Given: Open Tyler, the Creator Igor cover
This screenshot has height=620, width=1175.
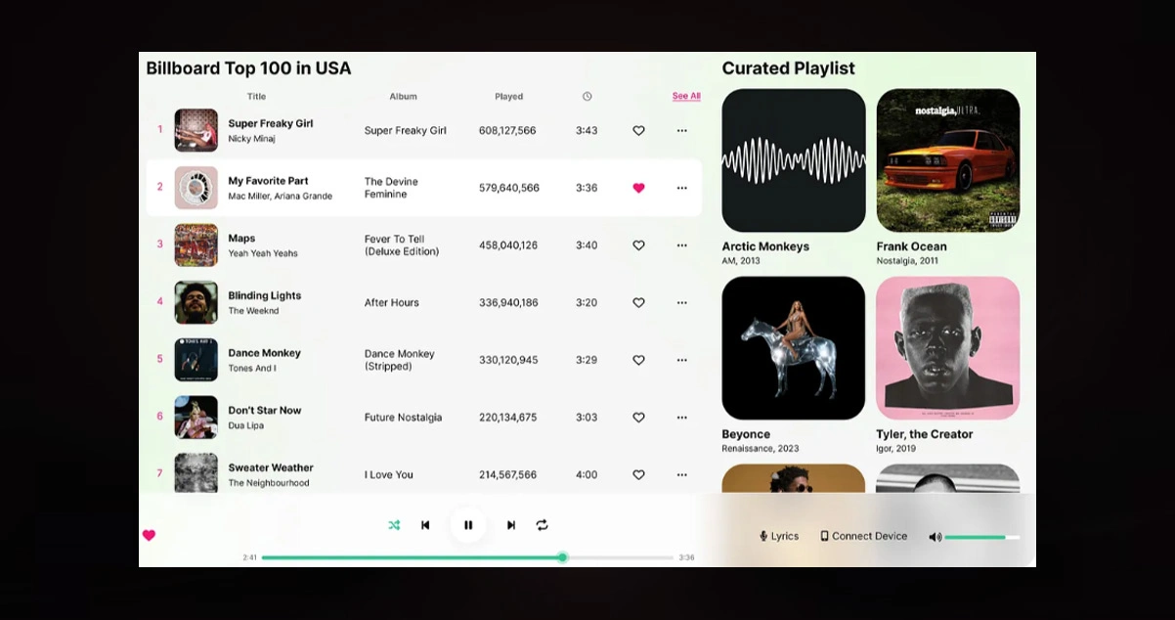Looking at the screenshot, I should click(948, 348).
